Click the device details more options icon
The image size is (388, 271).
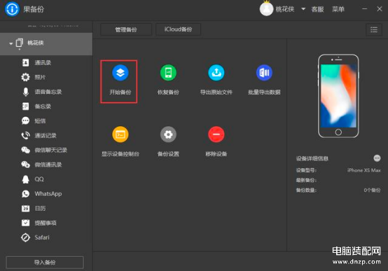(x=377, y=158)
